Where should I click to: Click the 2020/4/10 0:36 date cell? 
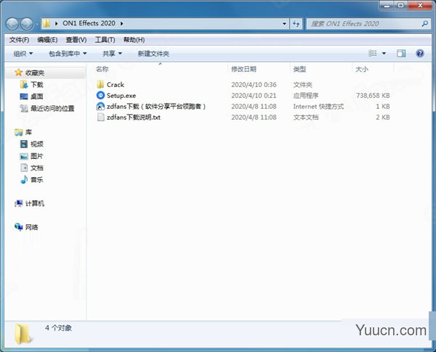[254, 85]
